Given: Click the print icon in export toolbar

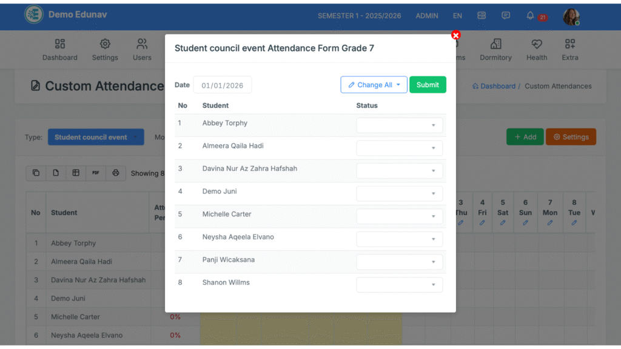Looking at the screenshot, I should pyautogui.click(x=116, y=173).
